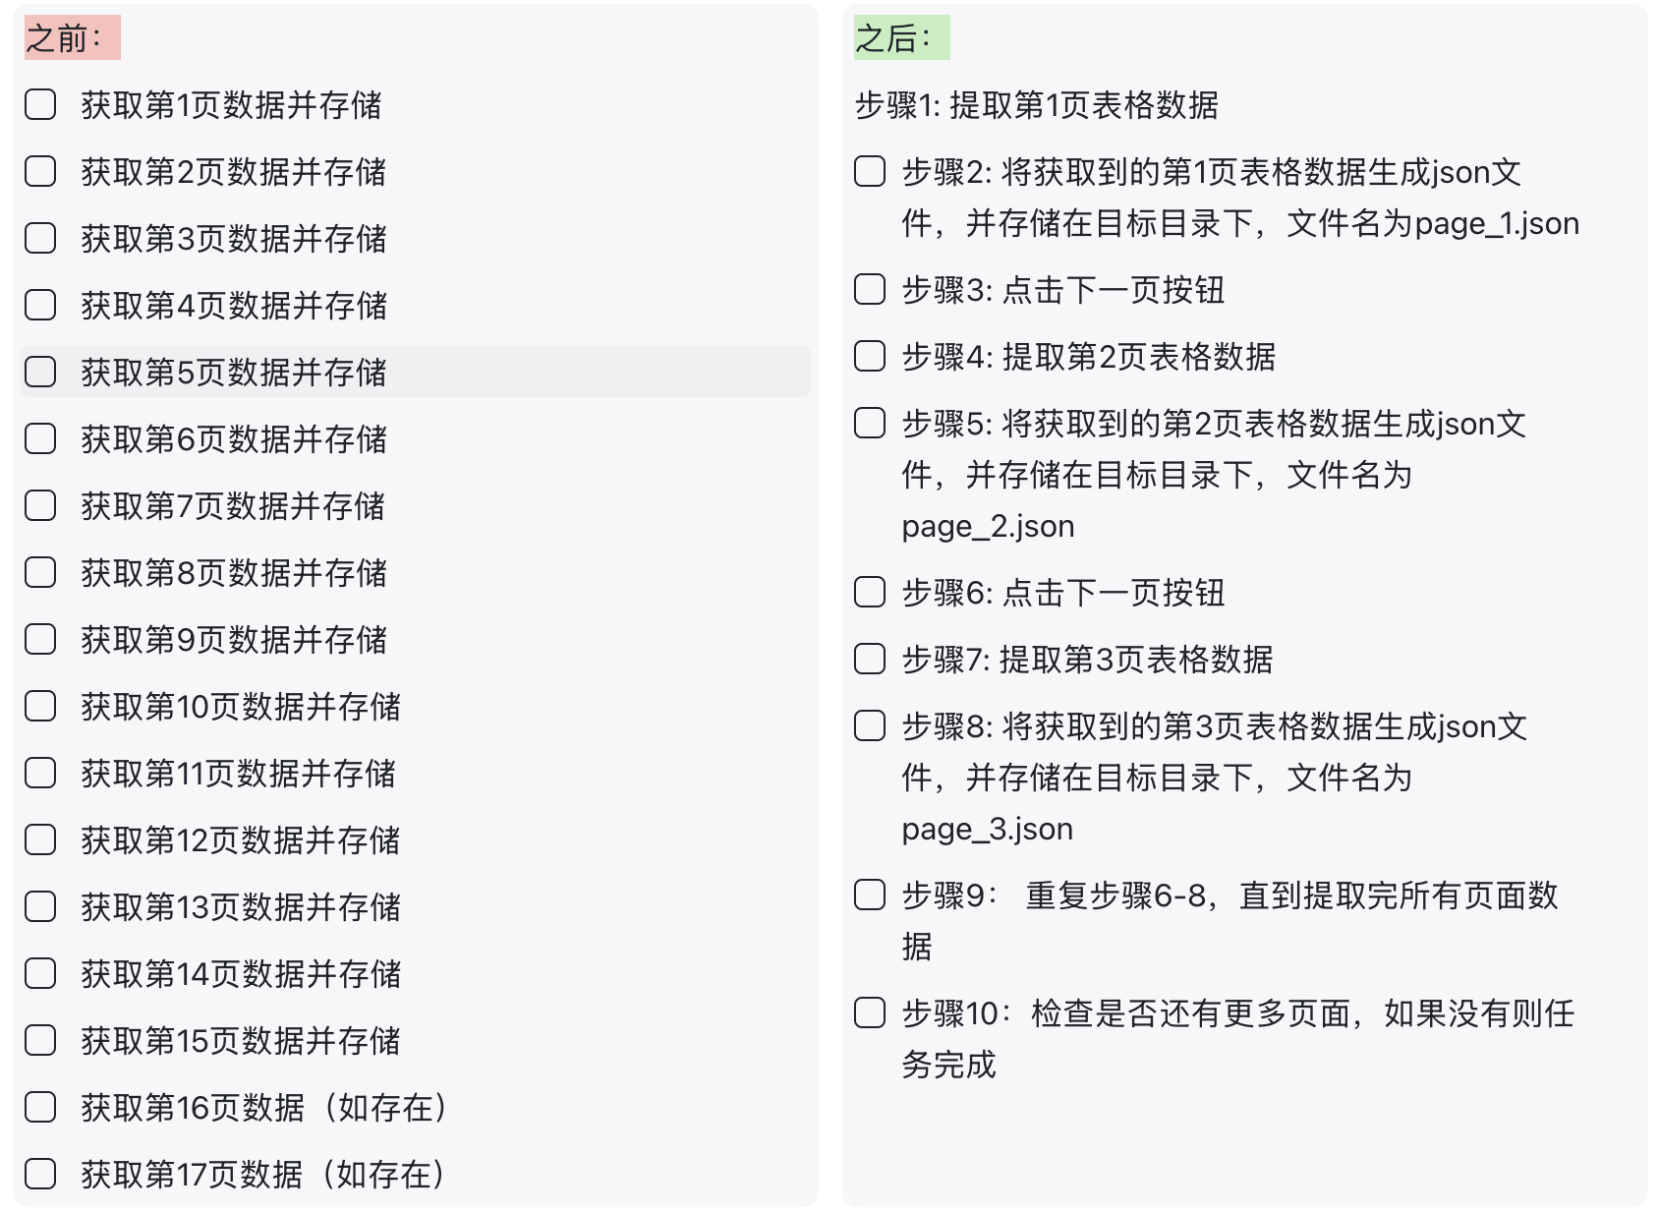Click text 步骤1: 提取第1页表格数据
This screenshot has height=1213, width=1658.
click(1037, 105)
